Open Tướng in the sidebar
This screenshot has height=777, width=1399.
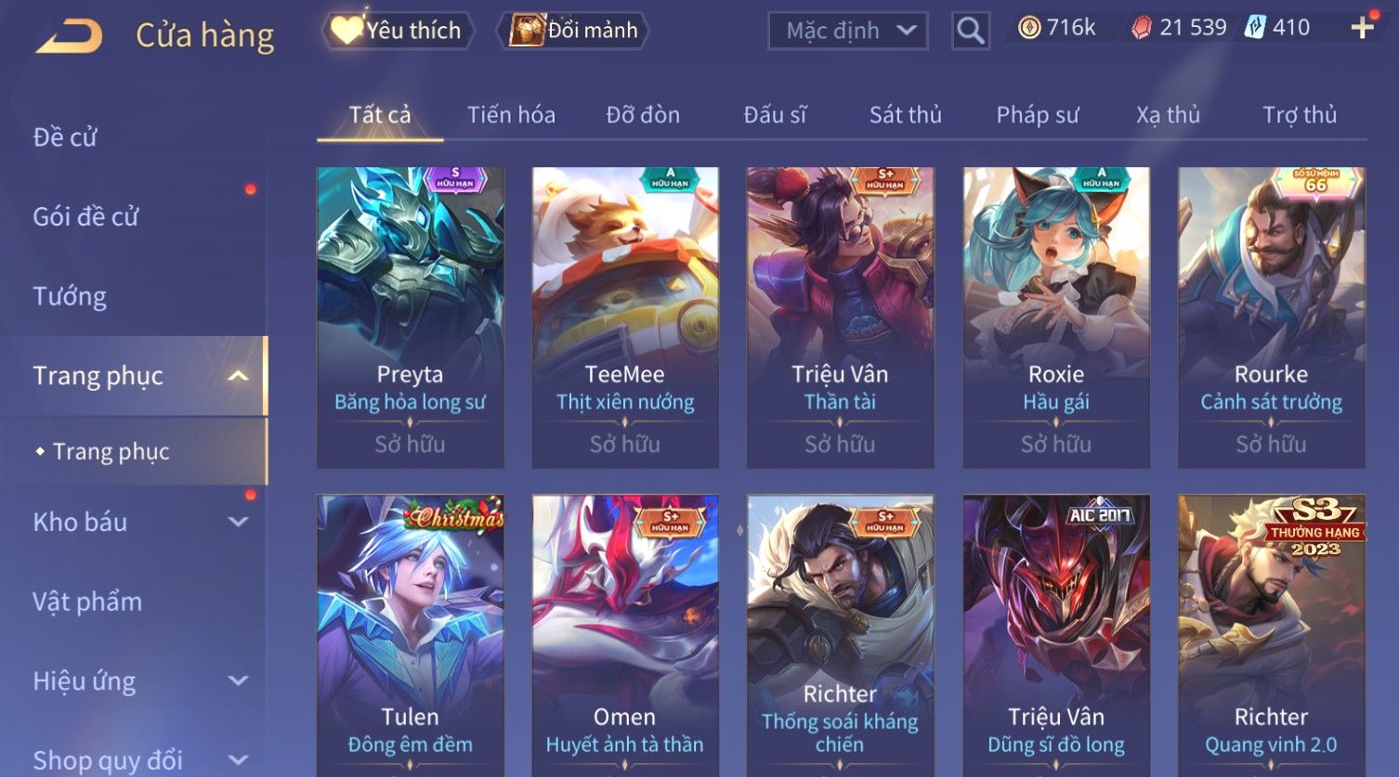tap(70, 296)
